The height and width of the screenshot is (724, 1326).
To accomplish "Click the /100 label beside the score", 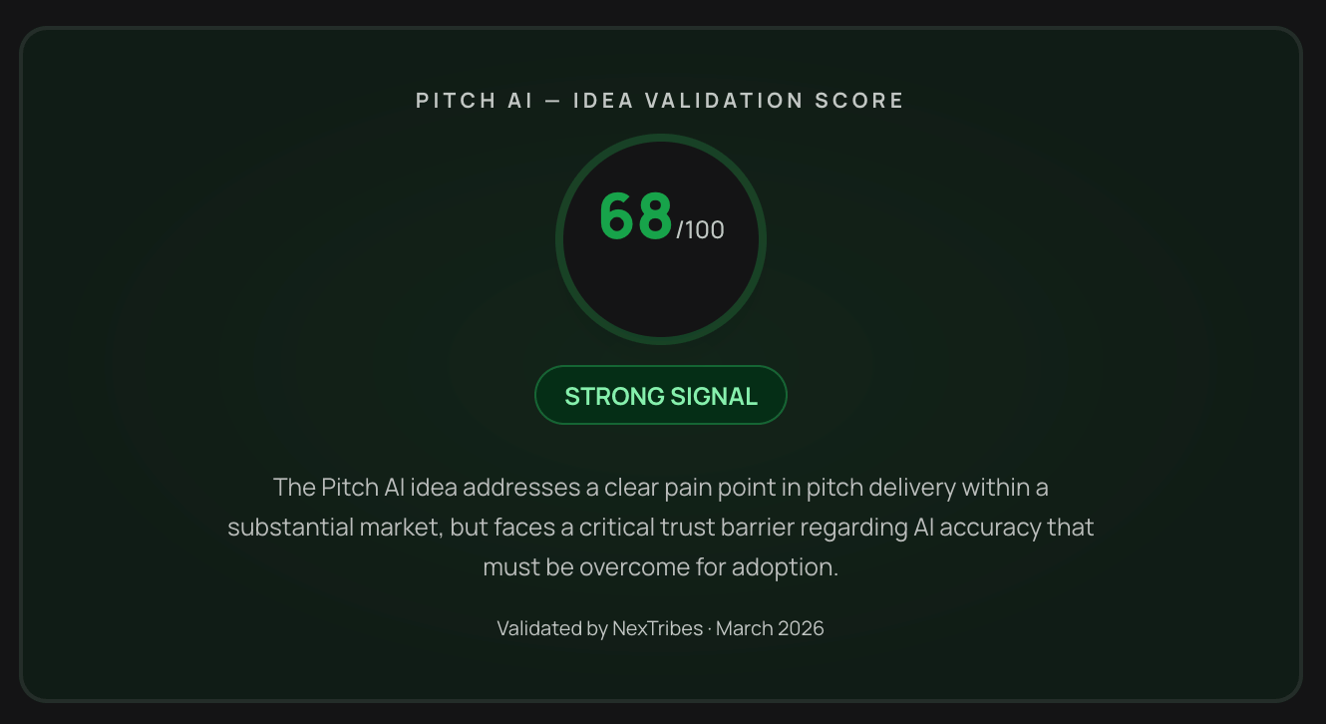I will point(700,230).
